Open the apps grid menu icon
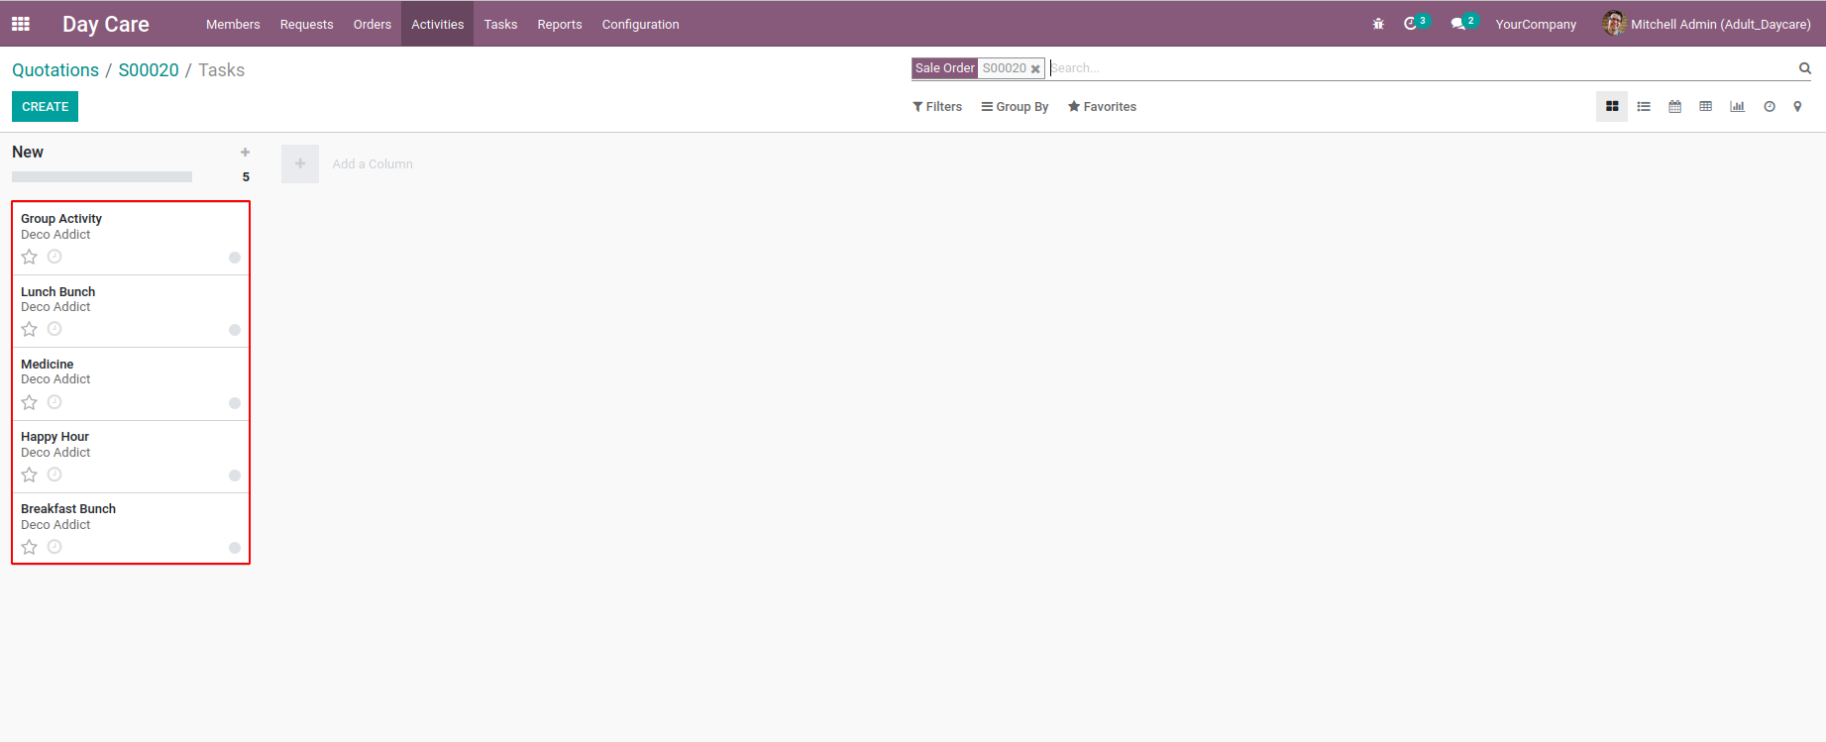Viewport: 1826px width, 742px height. point(21,24)
